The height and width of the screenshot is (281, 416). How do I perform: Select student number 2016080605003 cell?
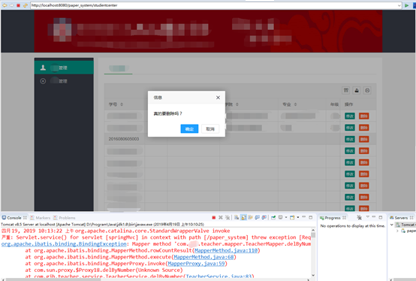click(124, 139)
